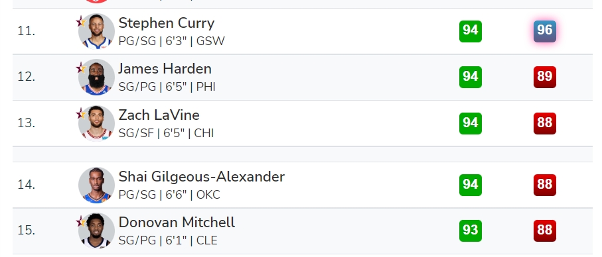Open Stephen Curry's player headshot
Screen dimensions: 602x257
click(96, 31)
